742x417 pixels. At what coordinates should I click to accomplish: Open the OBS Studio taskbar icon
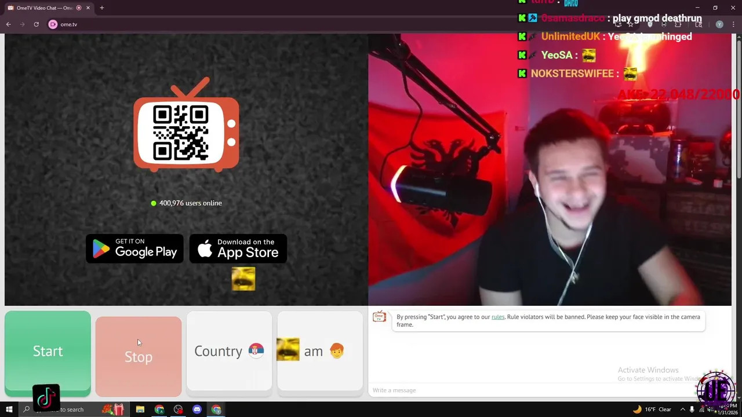(178, 409)
